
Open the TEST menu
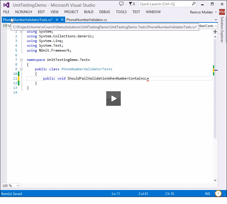pyautogui.click(x=136, y=12)
